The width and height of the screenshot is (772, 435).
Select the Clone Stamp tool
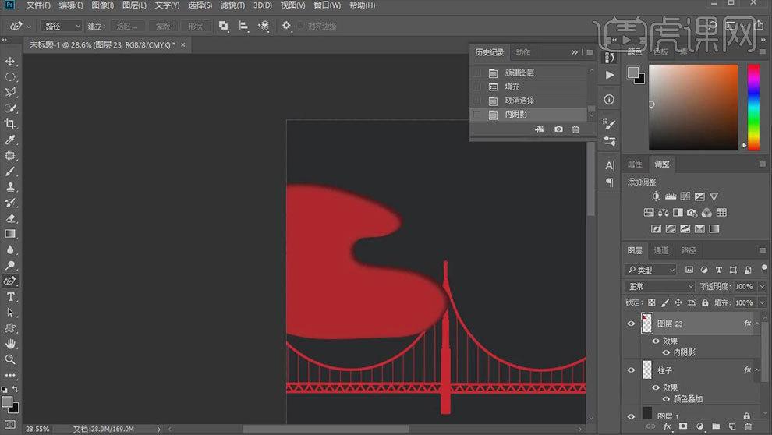point(10,187)
